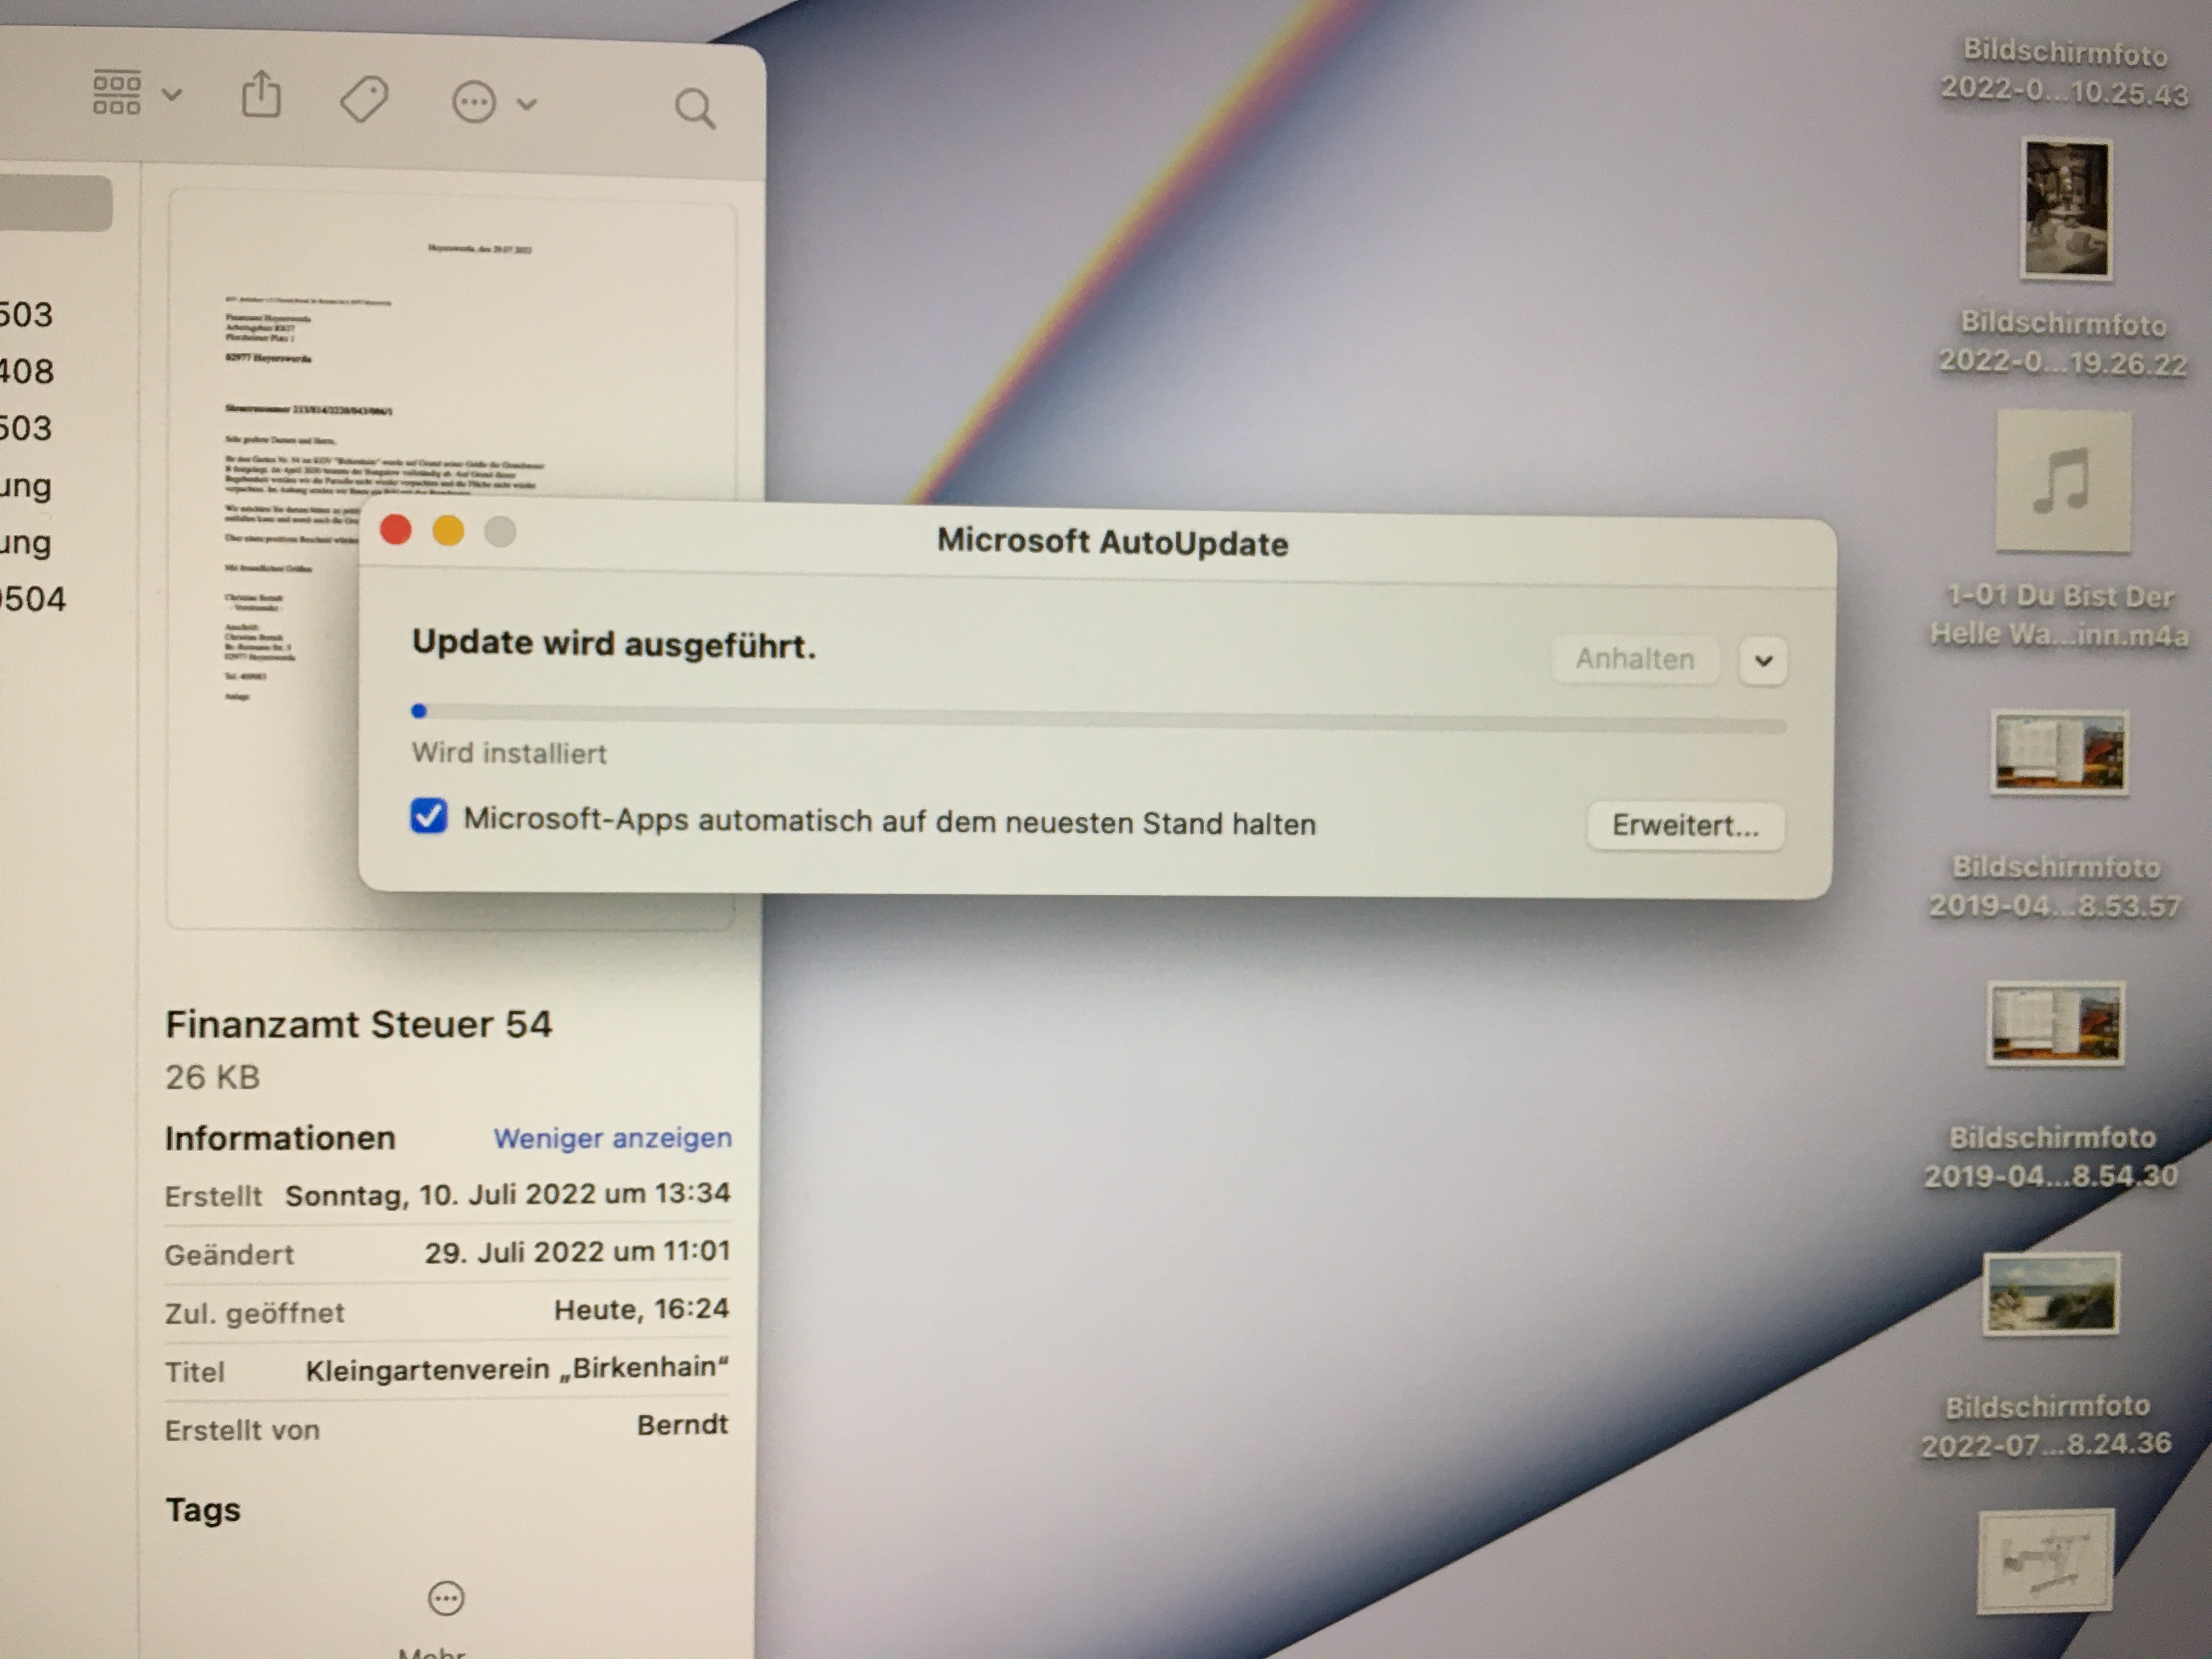Open the ellipsis action menu icon
The width and height of the screenshot is (2212, 1659).
click(x=474, y=102)
